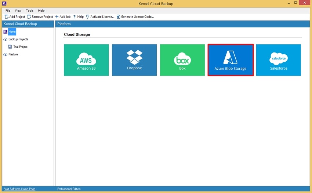Select the Azure Blob Storage tile
Screen dimensions: 312x193
tap(231, 60)
